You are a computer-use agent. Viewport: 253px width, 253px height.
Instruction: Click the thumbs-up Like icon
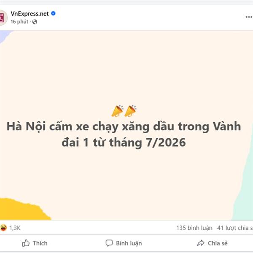[26, 243]
